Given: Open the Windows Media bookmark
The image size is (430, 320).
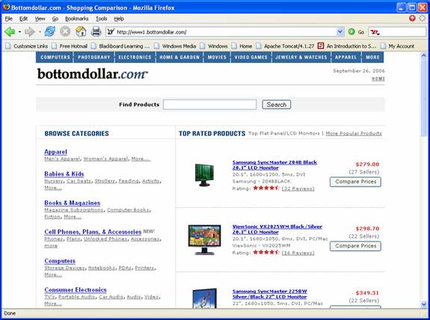Looking at the screenshot, I should click(175, 46).
